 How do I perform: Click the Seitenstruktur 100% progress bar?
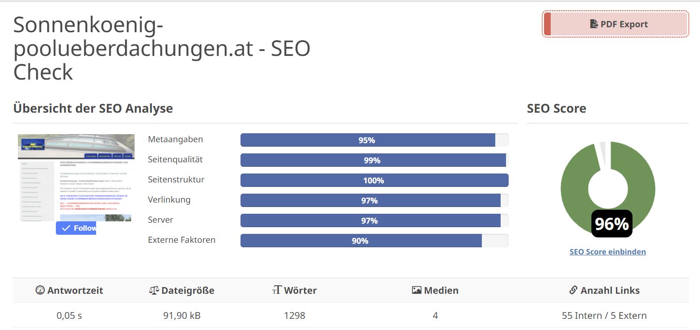375,180
